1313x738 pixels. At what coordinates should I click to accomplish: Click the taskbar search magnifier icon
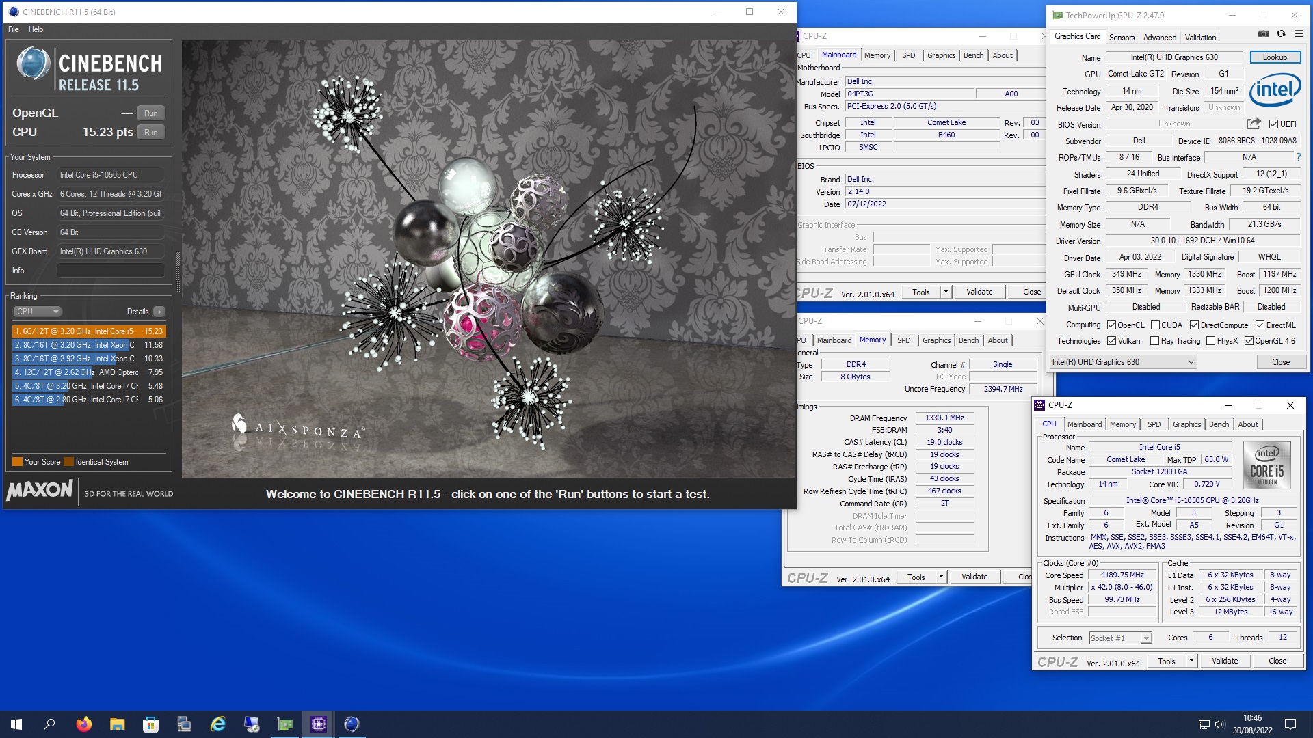(49, 724)
